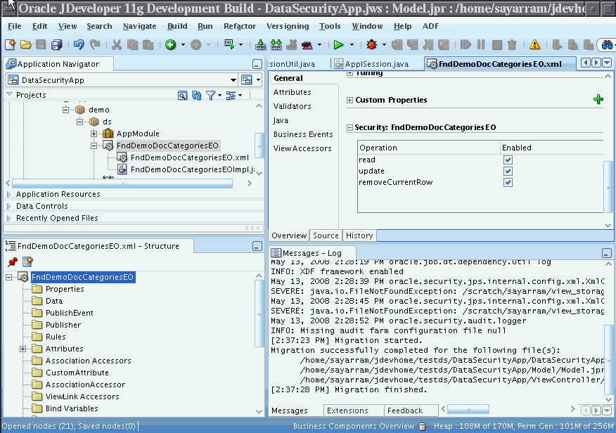Select Publisher folder in Structure tree

(63, 325)
